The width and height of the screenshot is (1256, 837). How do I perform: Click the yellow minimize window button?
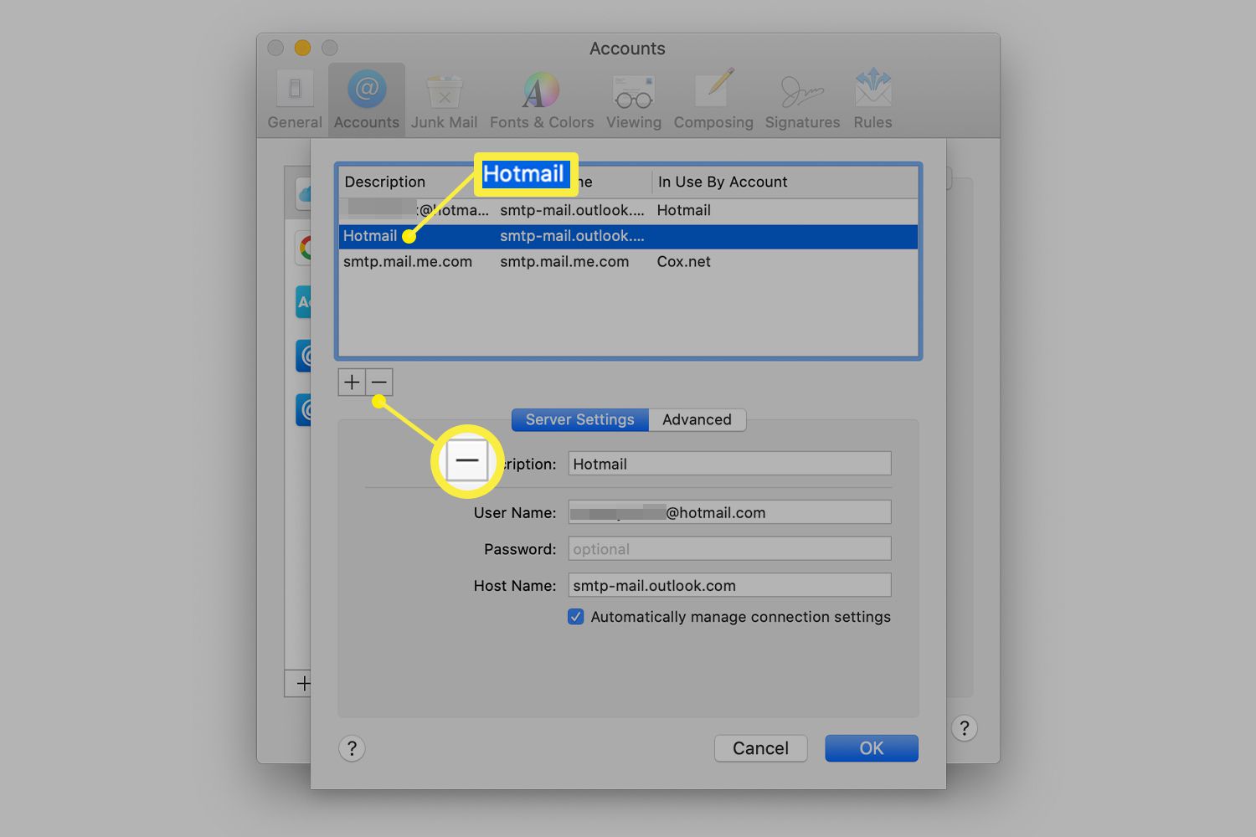click(x=302, y=48)
